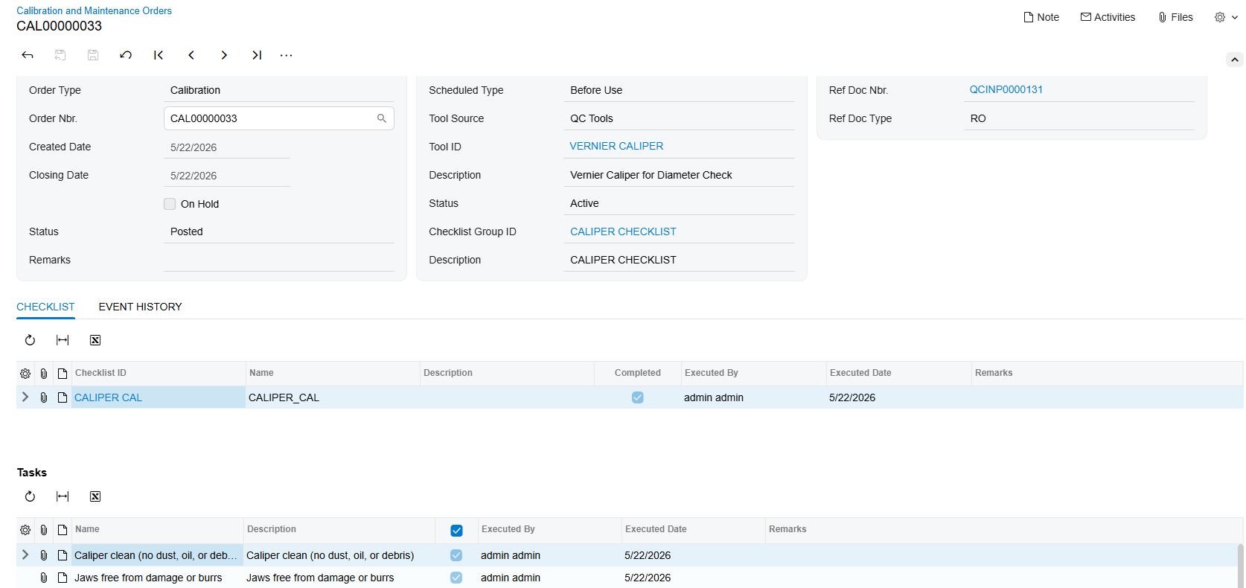Export the Tasks grid to Excel

pyautogui.click(x=95, y=496)
